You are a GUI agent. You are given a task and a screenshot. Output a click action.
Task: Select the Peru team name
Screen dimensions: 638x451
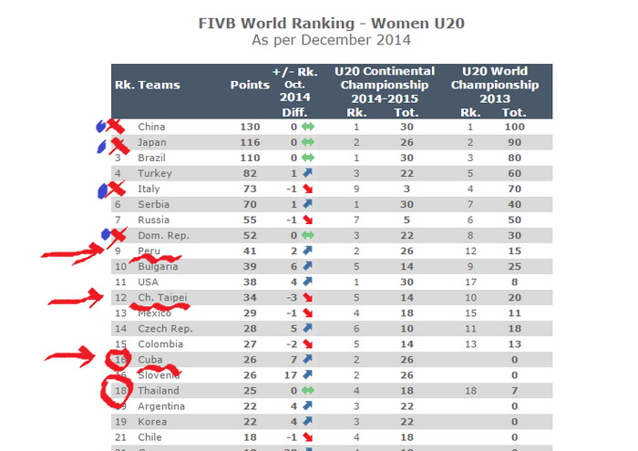click(x=149, y=251)
